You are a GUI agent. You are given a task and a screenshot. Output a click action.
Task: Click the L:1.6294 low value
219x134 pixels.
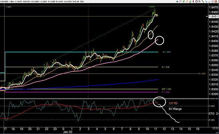(43, 1)
